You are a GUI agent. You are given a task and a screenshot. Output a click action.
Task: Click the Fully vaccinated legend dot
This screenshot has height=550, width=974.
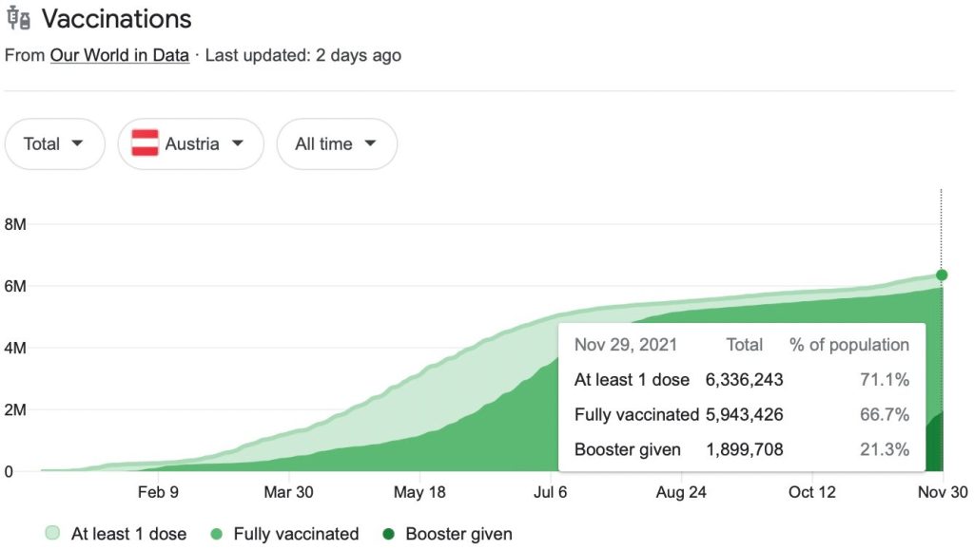(215, 534)
